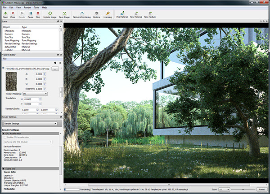270x194 pixels.
Task: Click the Save Image toolbar icon
Action: coord(64,15)
